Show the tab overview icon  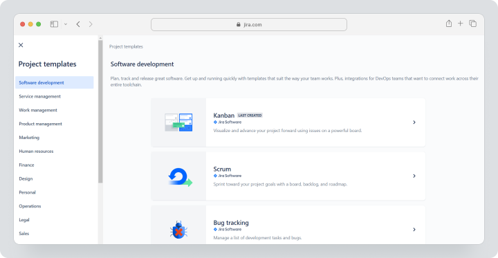473,24
